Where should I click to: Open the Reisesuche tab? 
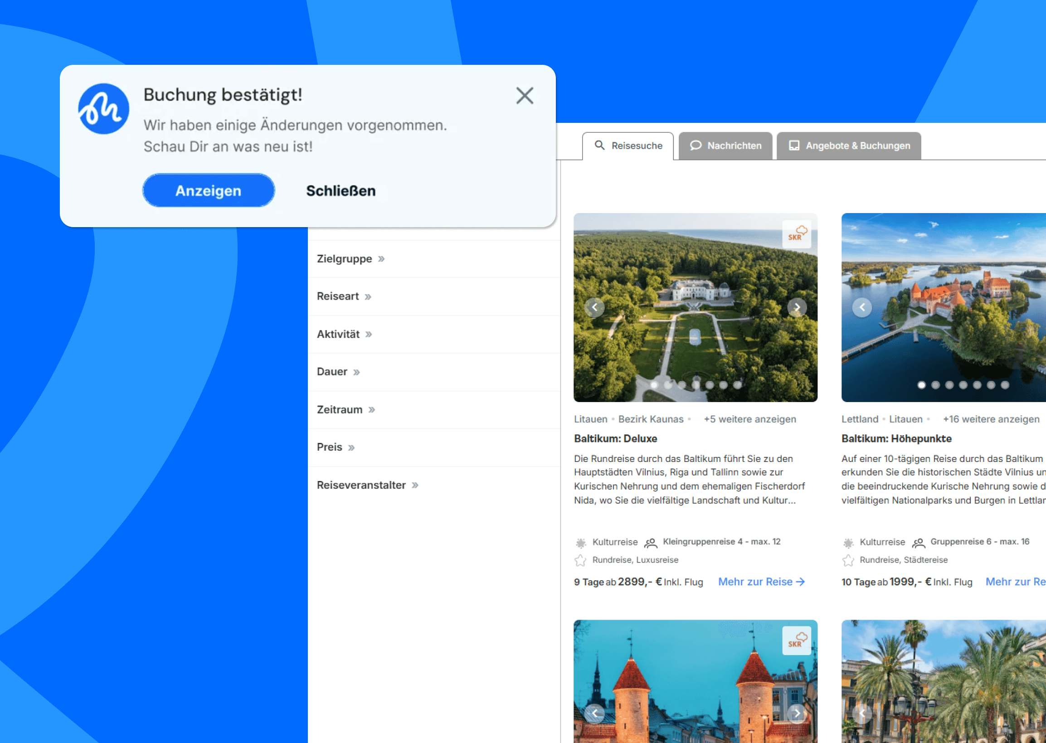pyautogui.click(x=628, y=146)
